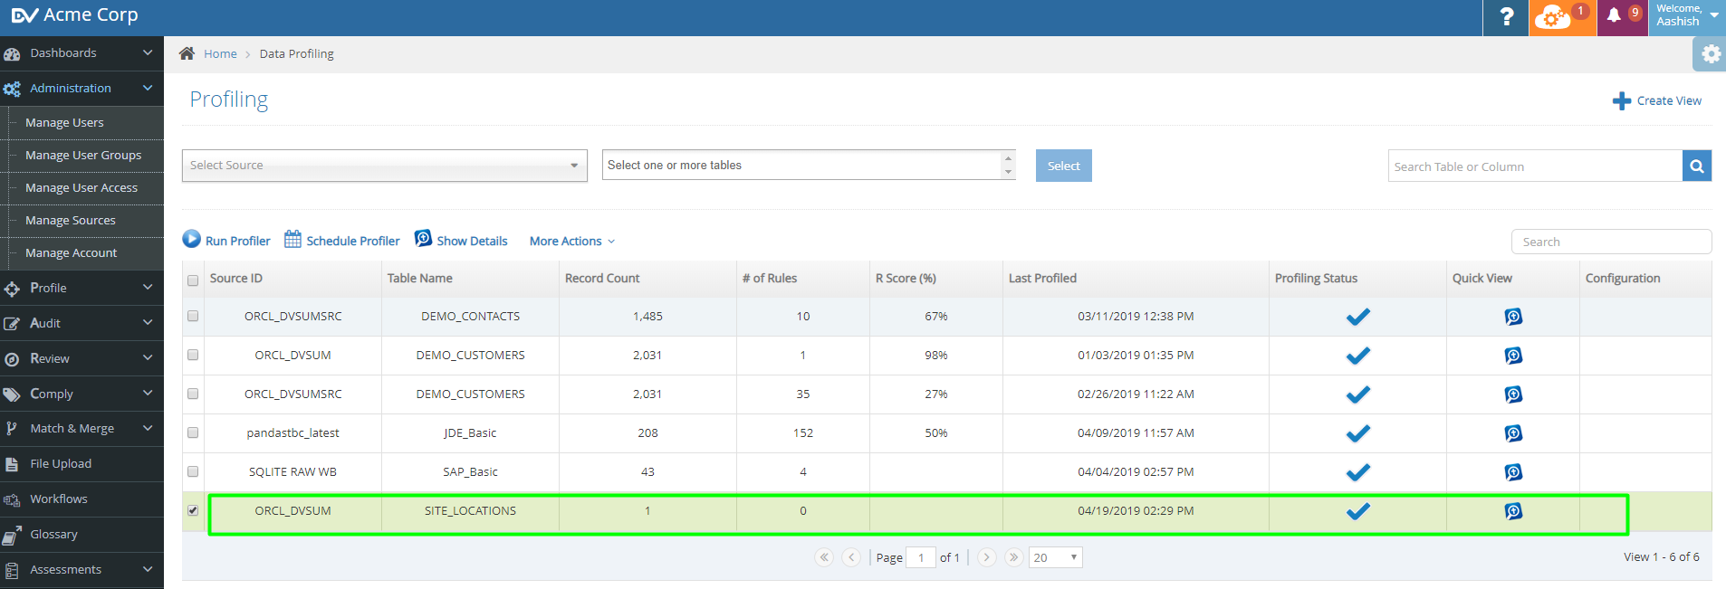
Task: Open Manage User Groups menu item
Action: click(83, 155)
